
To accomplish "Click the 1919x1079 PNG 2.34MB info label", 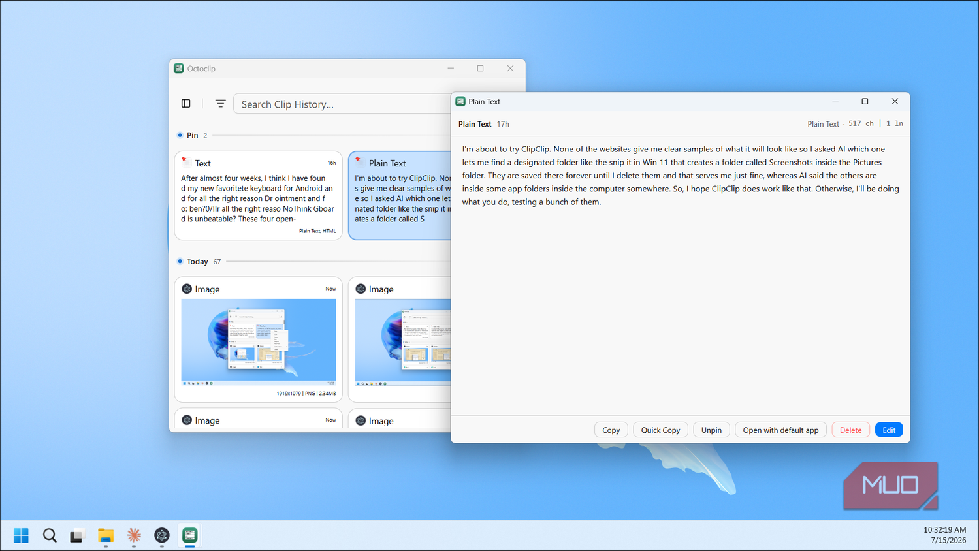I will 306,394.
